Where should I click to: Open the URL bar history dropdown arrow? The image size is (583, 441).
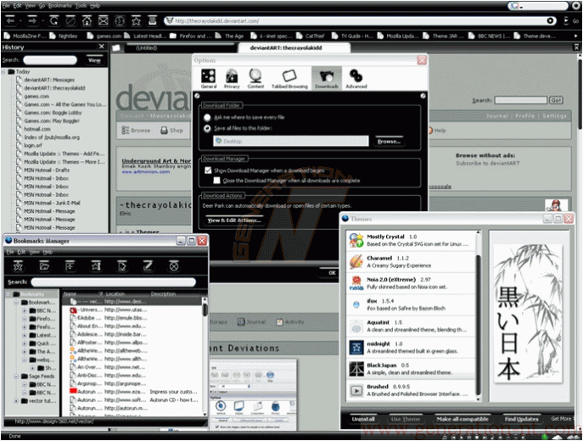click(x=550, y=21)
